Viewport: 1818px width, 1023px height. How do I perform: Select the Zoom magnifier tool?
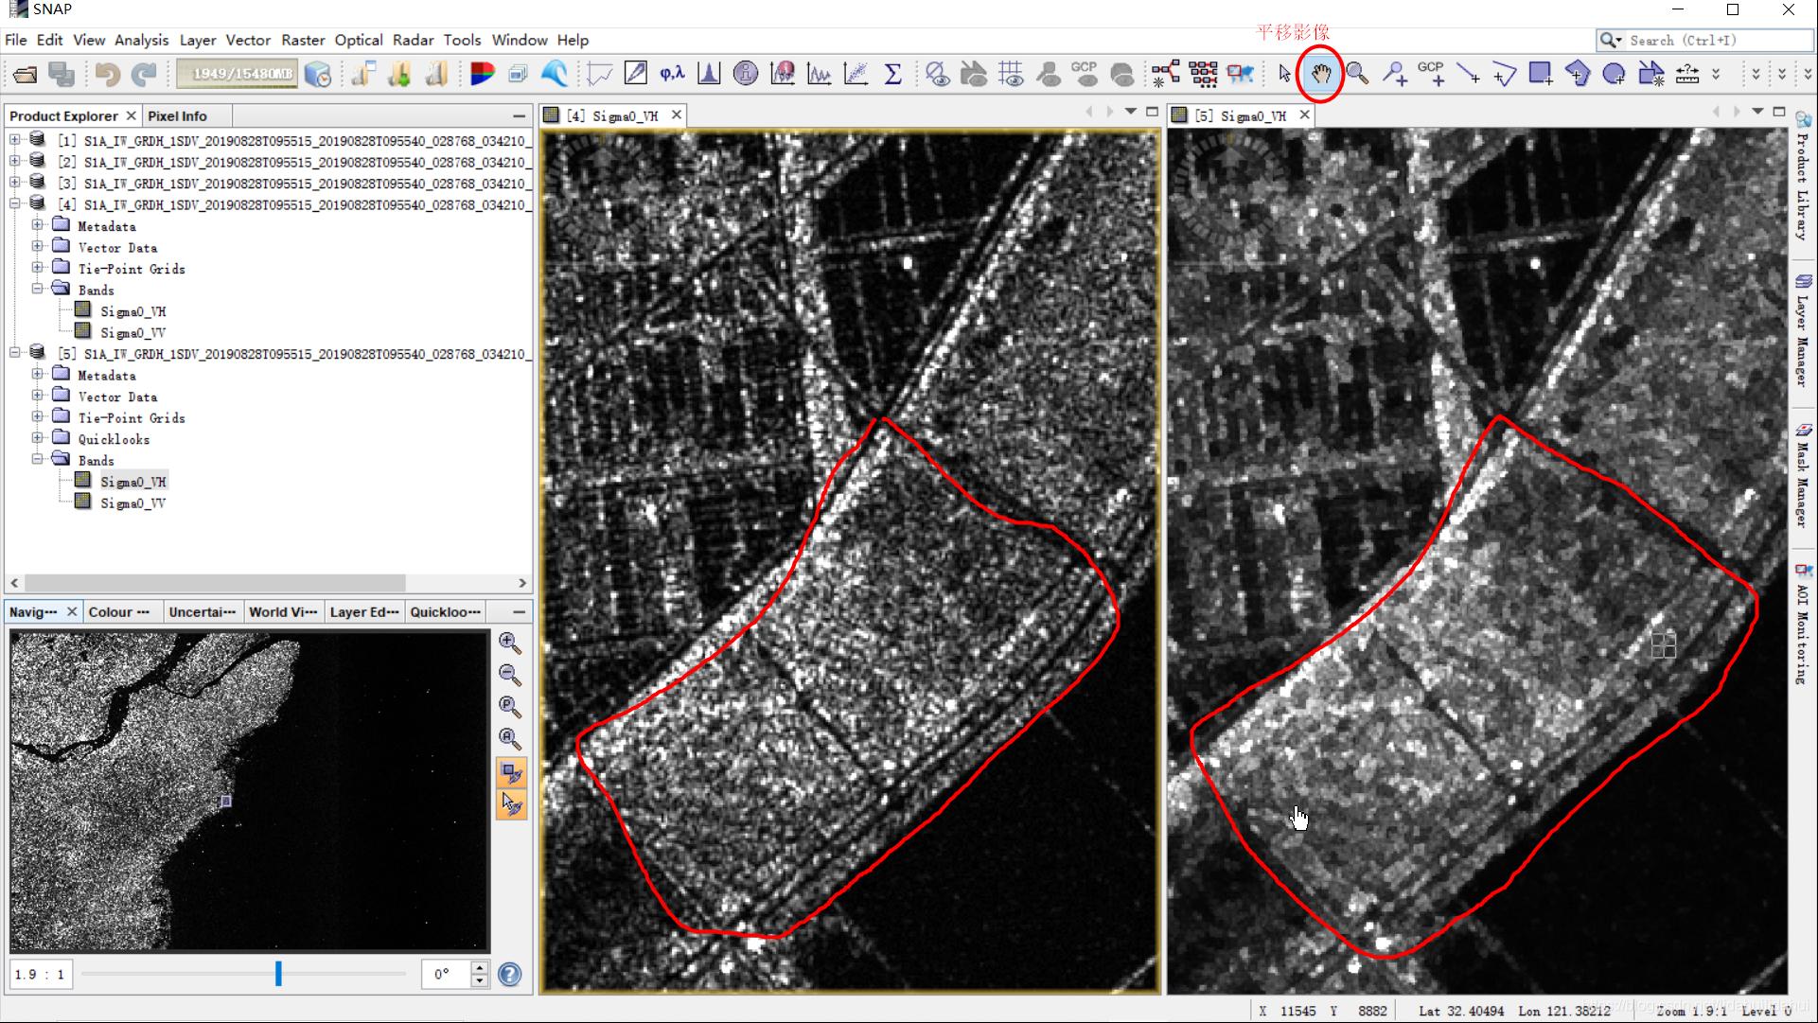(x=1357, y=74)
